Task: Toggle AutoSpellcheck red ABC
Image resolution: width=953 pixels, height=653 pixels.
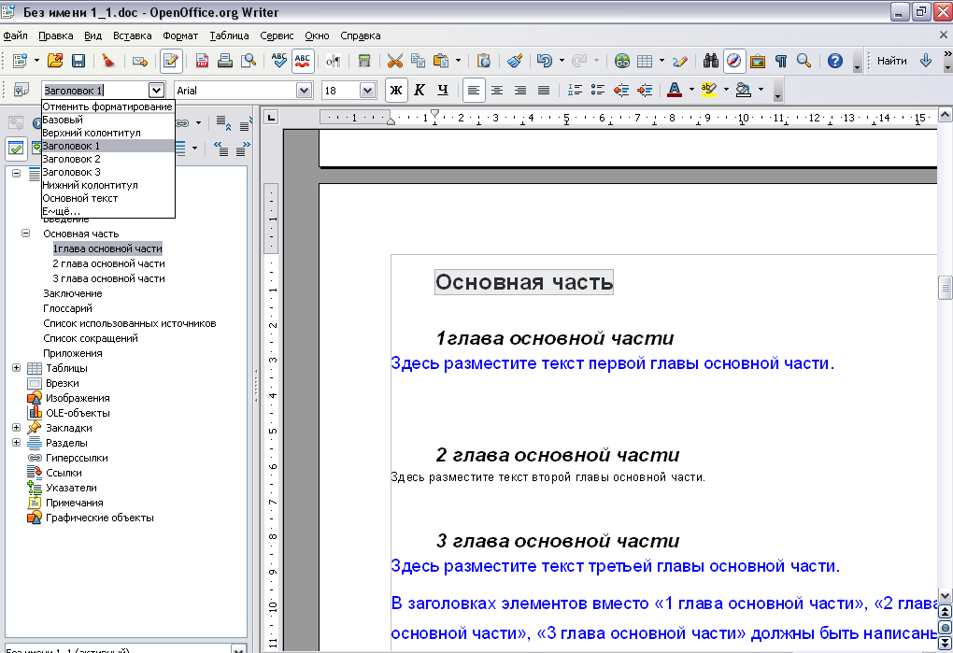Action: (x=303, y=61)
